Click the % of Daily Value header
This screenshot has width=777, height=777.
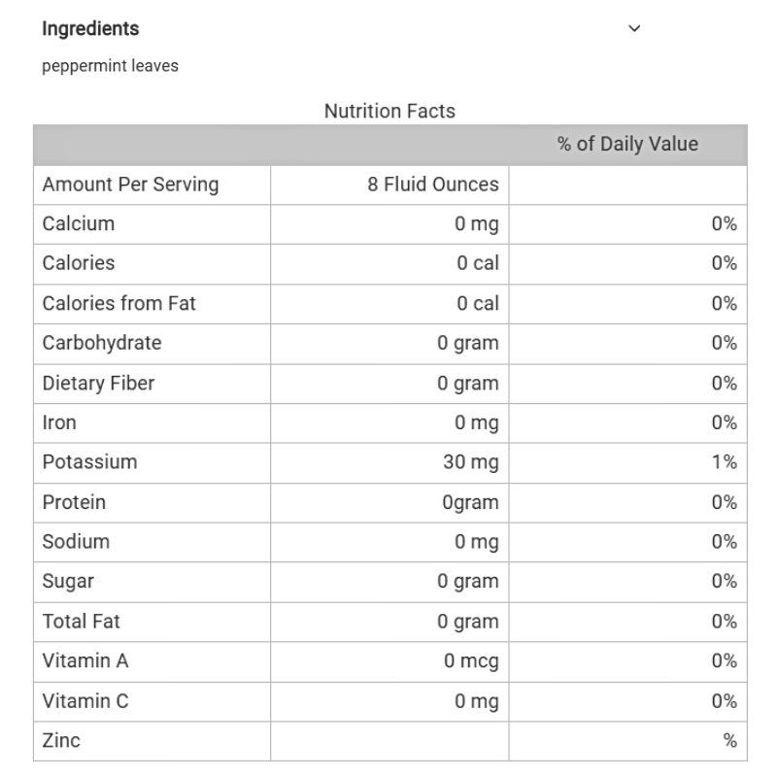pos(627,145)
